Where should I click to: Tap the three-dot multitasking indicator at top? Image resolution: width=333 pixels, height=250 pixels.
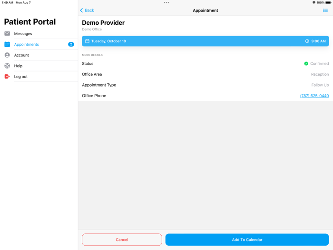click(x=166, y=2)
